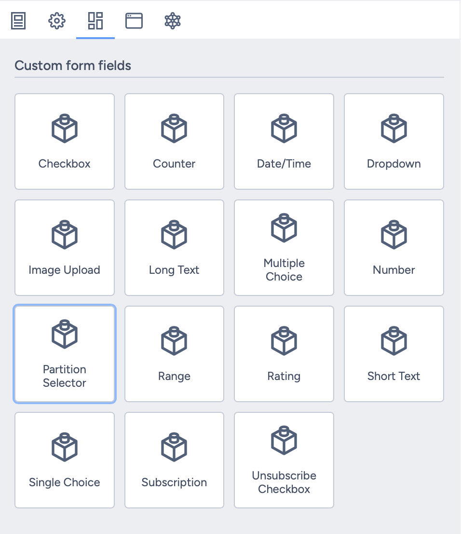Add the Date/Time form field
Viewport: 461px width, 534px height.
[284, 141]
